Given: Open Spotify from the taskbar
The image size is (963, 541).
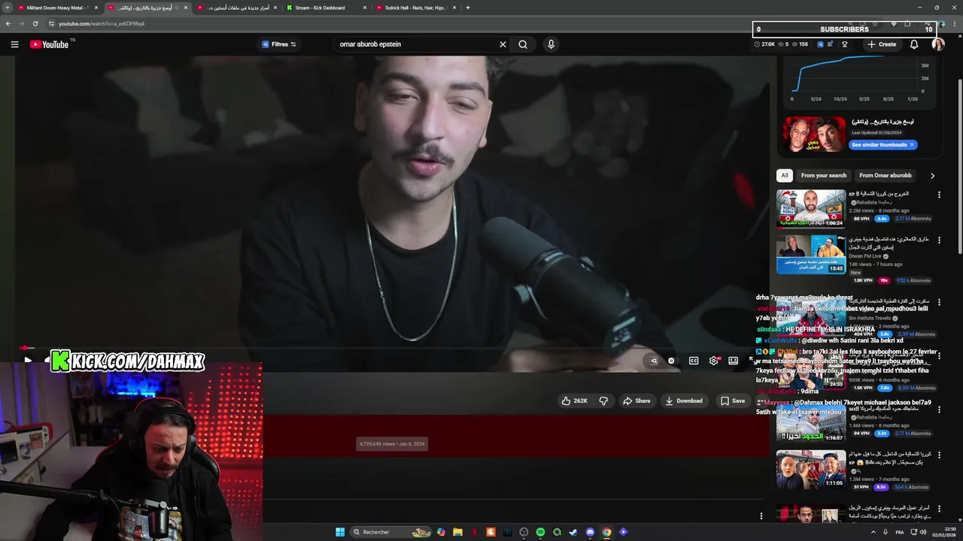Looking at the screenshot, I should click(540, 532).
